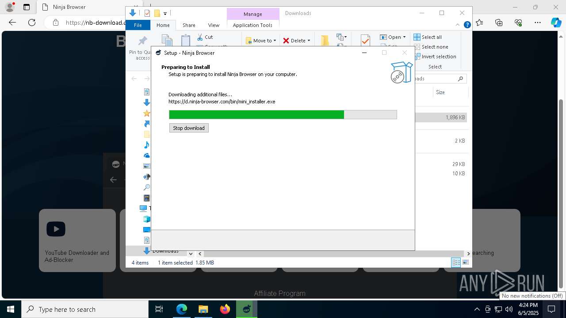Open File Explorer from the taskbar
Viewport: 566px width, 318px height.
point(203,309)
